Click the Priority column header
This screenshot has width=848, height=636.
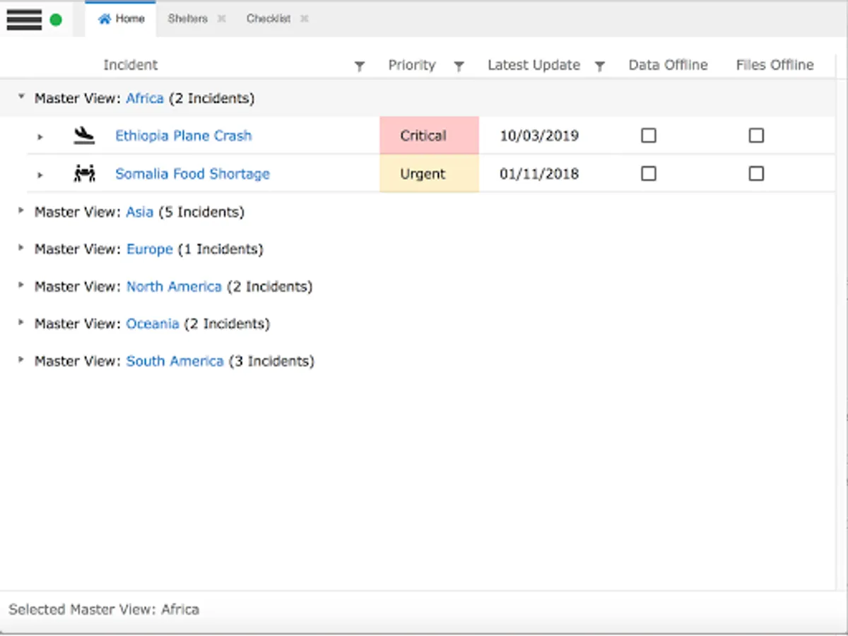(x=412, y=65)
